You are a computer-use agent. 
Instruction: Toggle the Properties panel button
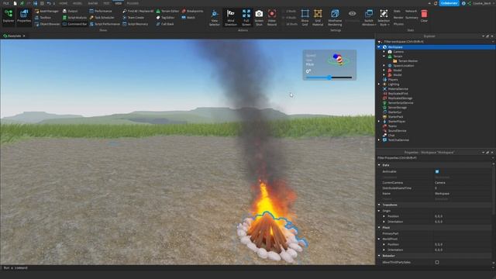pyautogui.click(x=24, y=16)
